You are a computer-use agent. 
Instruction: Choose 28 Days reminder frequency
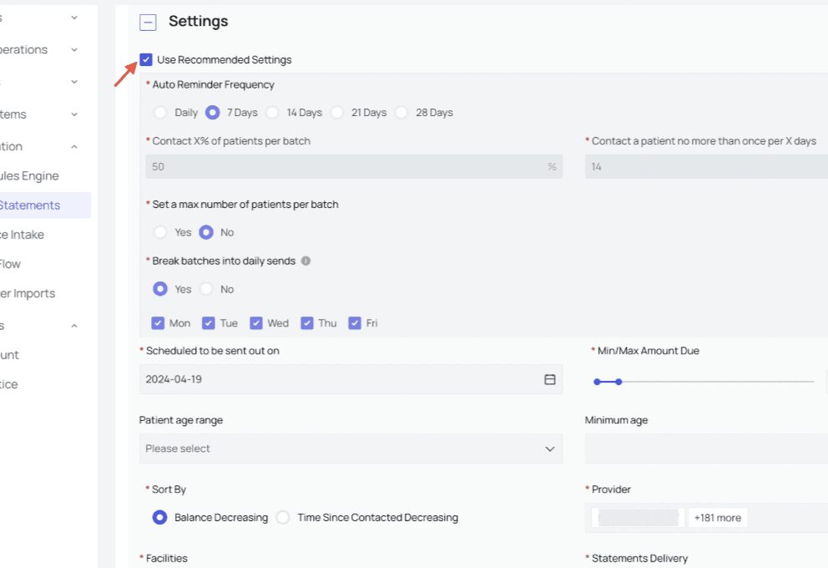point(401,113)
